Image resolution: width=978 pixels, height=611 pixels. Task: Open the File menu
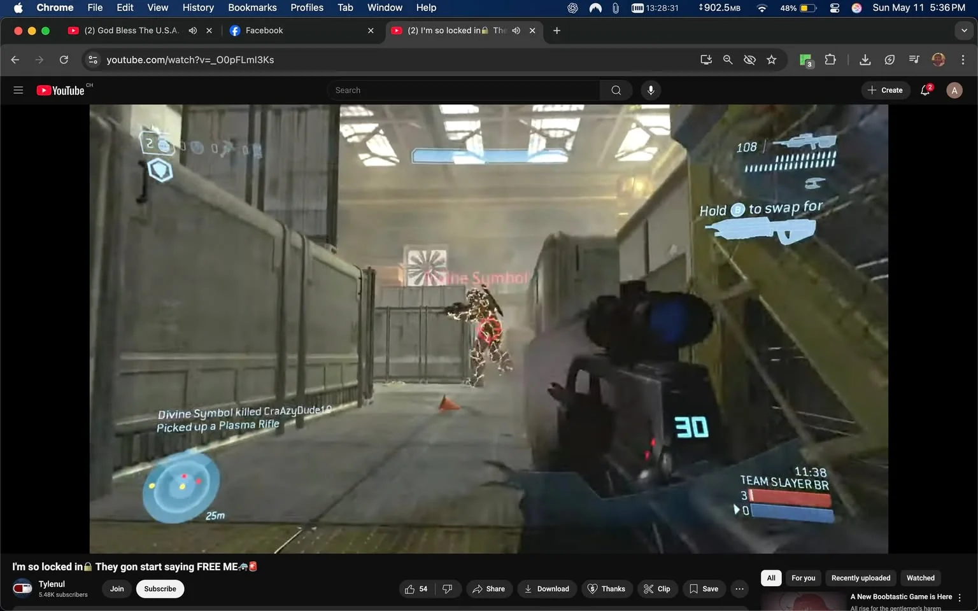tap(95, 8)
